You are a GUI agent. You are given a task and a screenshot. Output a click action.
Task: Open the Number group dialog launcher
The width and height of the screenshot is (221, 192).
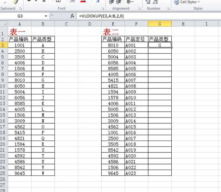(168, 8)
